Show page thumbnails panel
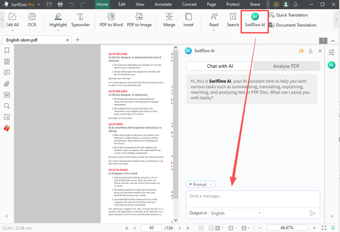The image size is (340, 232). [x=7, y=61]
